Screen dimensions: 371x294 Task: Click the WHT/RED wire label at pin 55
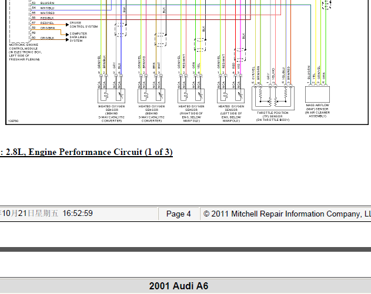(47, 13)
